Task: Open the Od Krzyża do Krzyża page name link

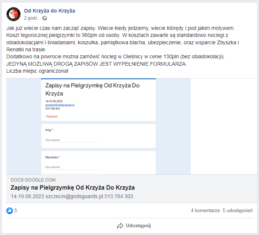Action: pos(49,11)
